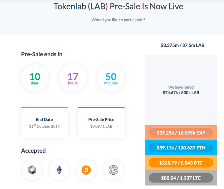
Task: Click the blue 50 minutes countdown circle
Action: pyautogui.click(x=111, y=78)
